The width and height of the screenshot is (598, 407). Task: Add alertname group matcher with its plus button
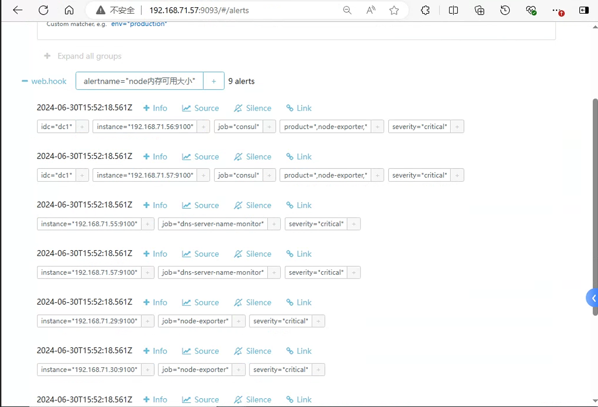pyautogui.click(x=214, y=81)
